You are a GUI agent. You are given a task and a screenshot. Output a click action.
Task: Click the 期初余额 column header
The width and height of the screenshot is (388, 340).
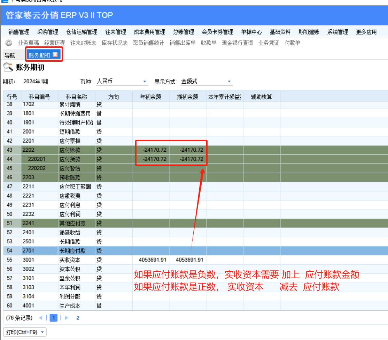tap(188, 97)
